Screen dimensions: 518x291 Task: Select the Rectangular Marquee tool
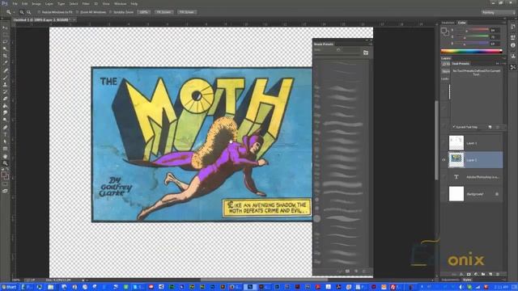[5, 35]
